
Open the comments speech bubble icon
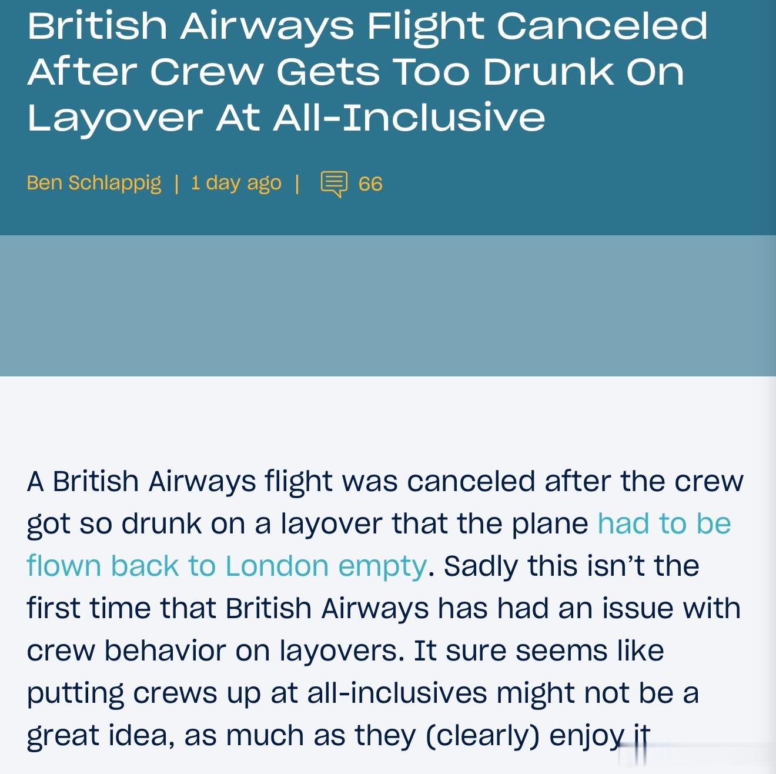tap(334, 184)
